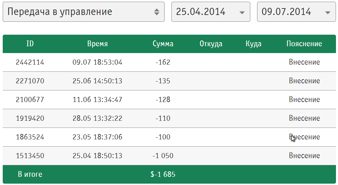Click the arrow icon beside 25.04.2014
The height and width of the screenshot is (185, 338).
(242, 12)
